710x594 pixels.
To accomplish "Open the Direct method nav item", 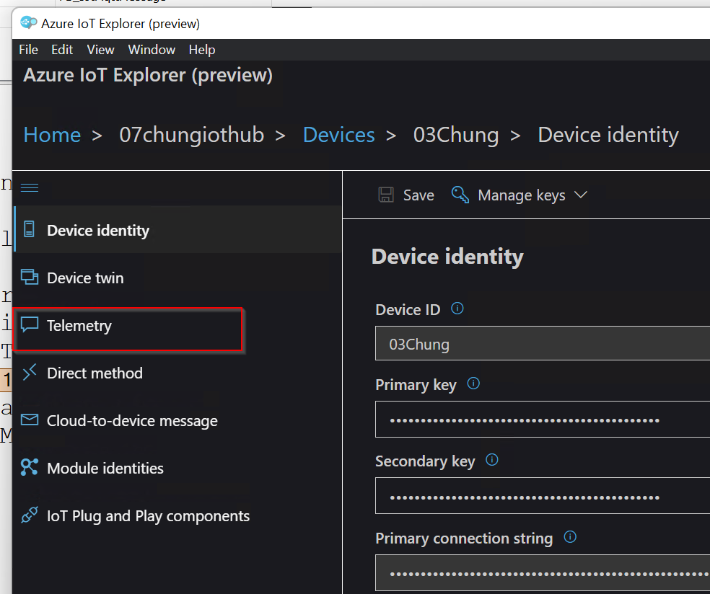I will tap(178, 373).
